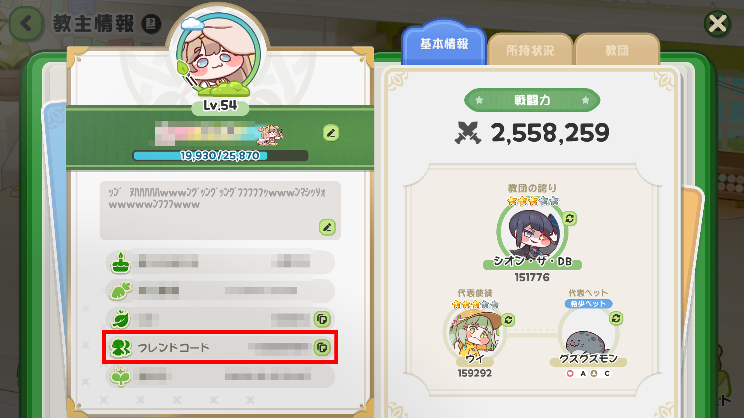Copy the ID in the leaf icon row

322,319
